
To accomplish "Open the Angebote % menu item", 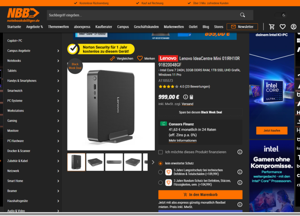I will (x=35, y=27).
